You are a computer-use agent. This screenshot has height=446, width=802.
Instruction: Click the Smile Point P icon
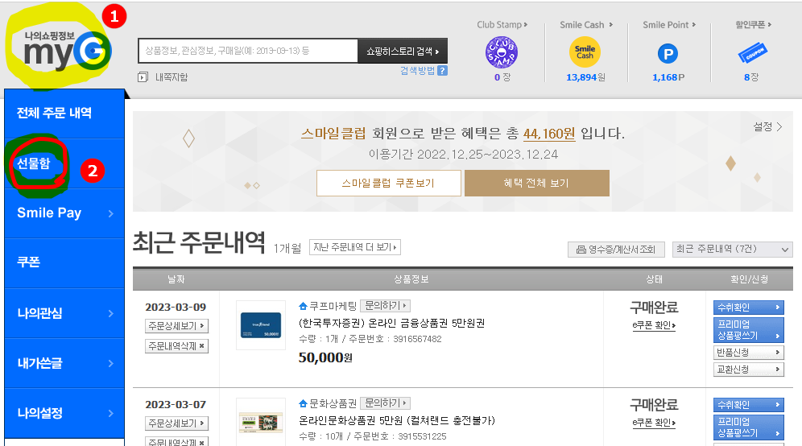click(668, 54)
